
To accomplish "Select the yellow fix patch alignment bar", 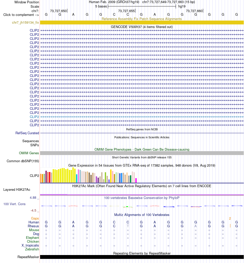I will (x=142, y=22).
